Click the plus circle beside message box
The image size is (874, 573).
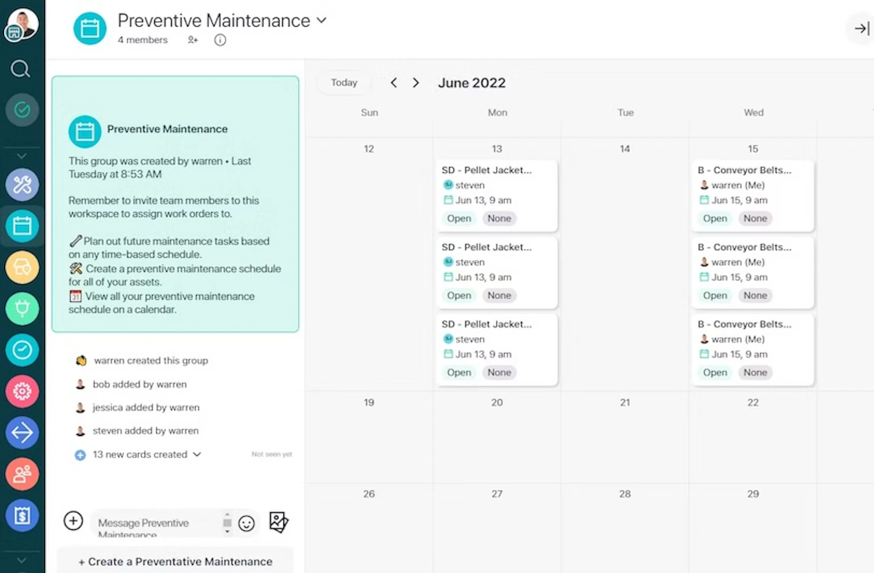pyautogui.click(x=73, y=521)
